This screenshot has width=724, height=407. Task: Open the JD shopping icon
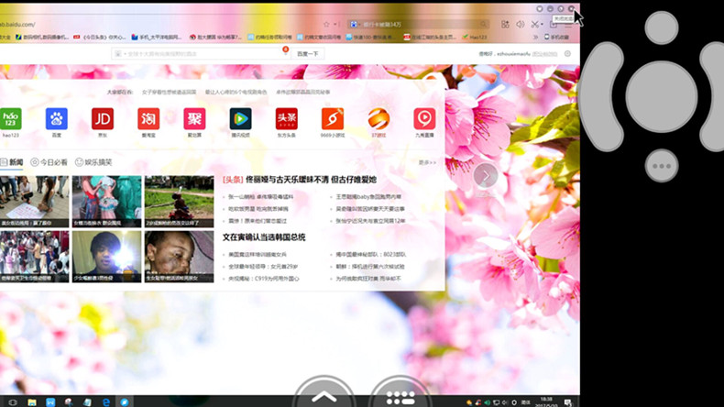click(103, 119)
